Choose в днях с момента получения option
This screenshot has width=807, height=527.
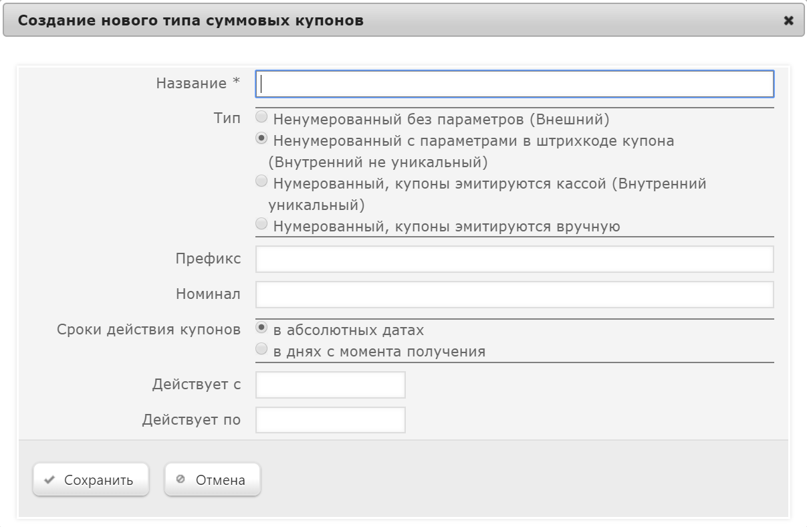coord(262,349)
